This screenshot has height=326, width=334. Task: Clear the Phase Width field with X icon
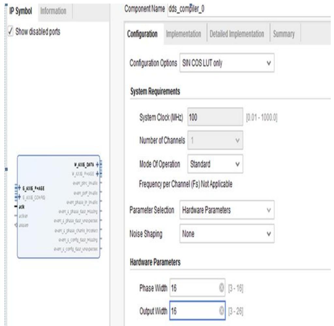[x=222, y=288]
